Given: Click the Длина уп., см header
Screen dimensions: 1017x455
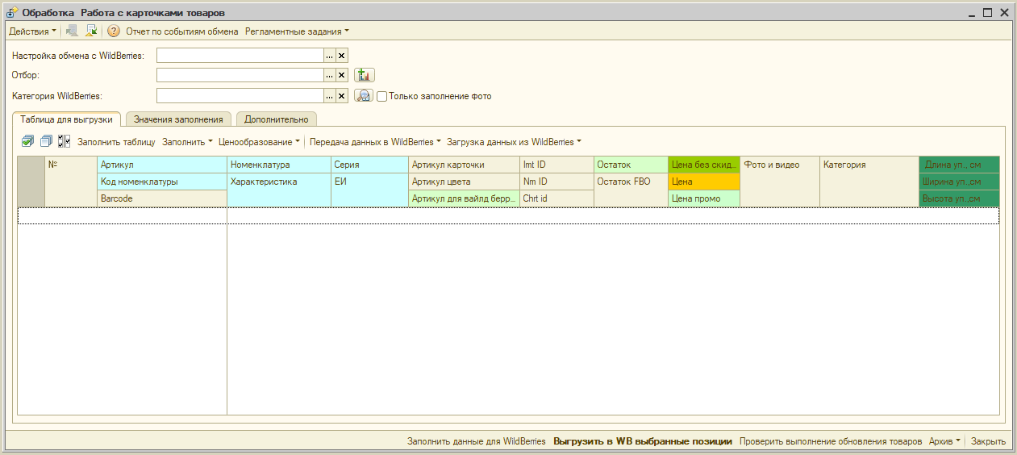Looking at the screenshot, I should [959, 165].
